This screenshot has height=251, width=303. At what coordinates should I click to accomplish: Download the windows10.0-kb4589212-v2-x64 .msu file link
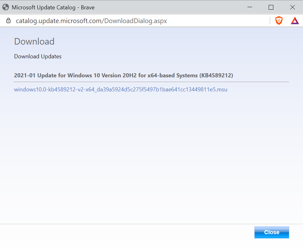pyautogui.click(x=120, y=89)
